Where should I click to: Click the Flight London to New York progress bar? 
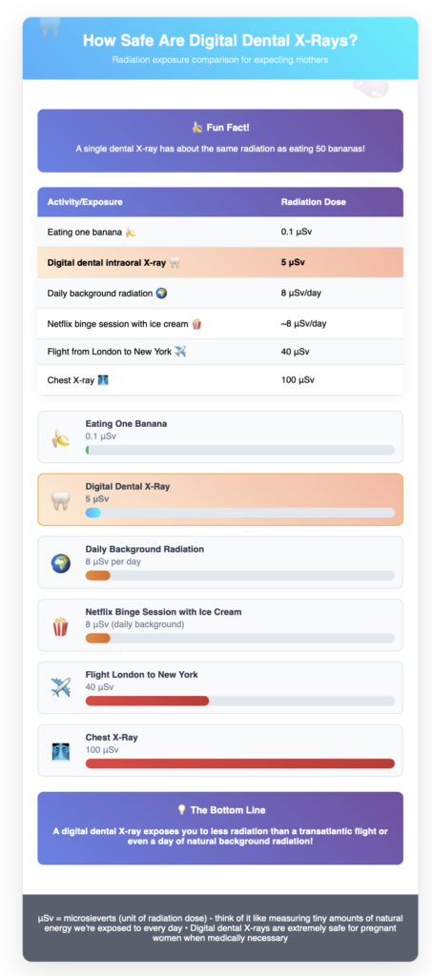coord(240,701)
